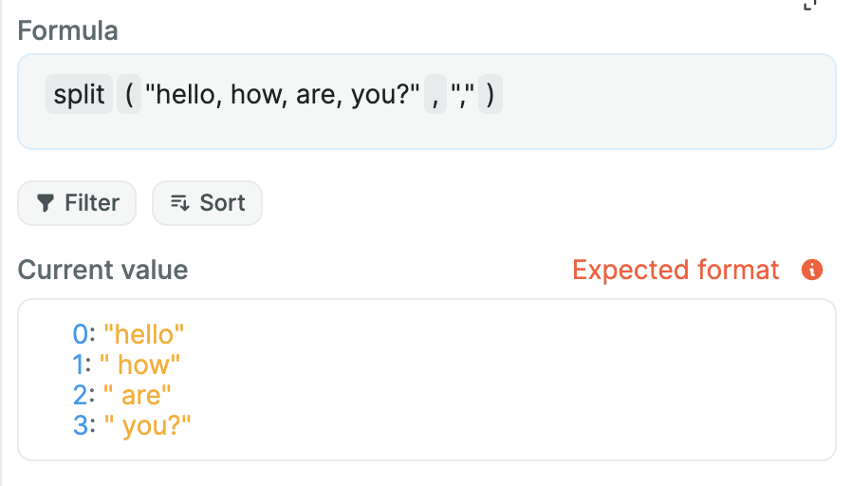
Task: Click the Current value label
Action: pyautogui.click(x=103, y=271)
